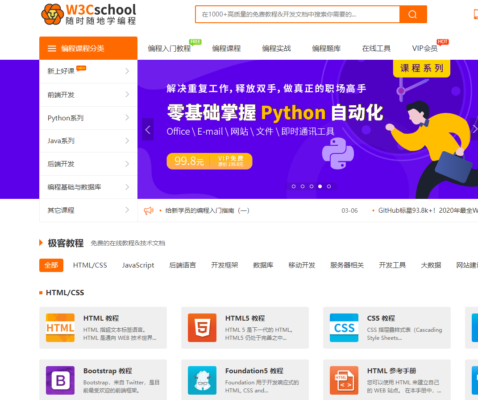Image resolution: width=478 pixels, height=400 pixels.
Task: Click the HOT badge on VIP会员
Action: click(443, 42)
